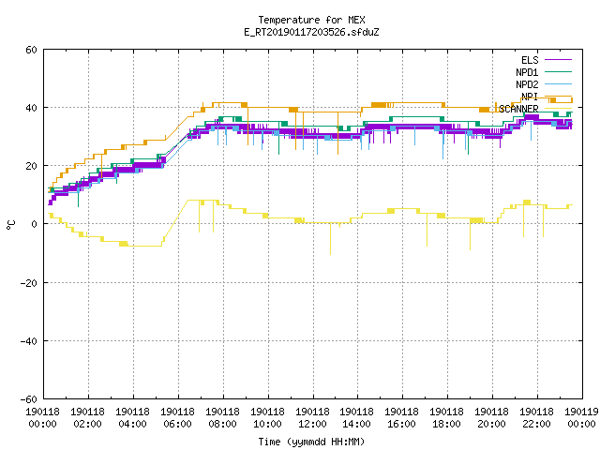Click the °C y-axis unit label

click(x=11, y=225)
